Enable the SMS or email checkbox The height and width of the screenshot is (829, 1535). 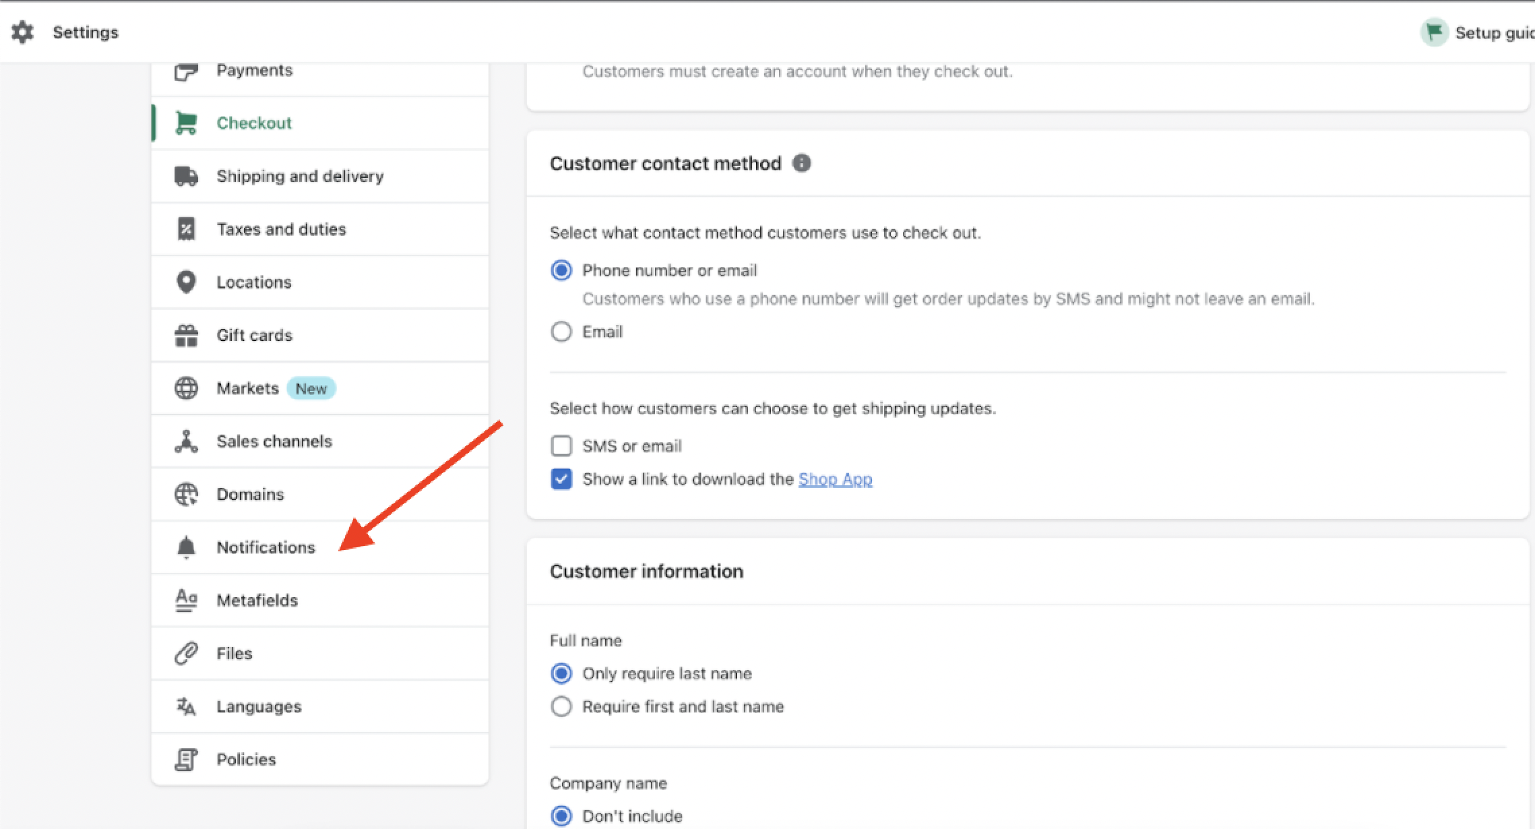coord(561,446)
